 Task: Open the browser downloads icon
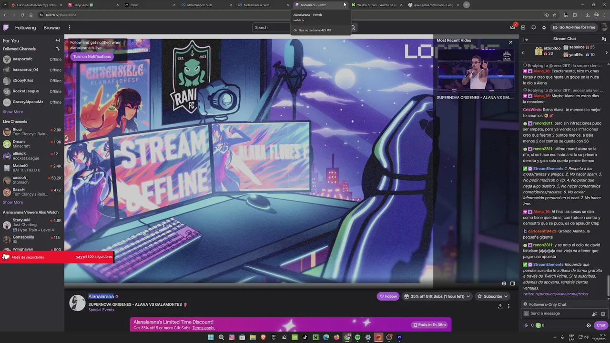tap(587, 15)
